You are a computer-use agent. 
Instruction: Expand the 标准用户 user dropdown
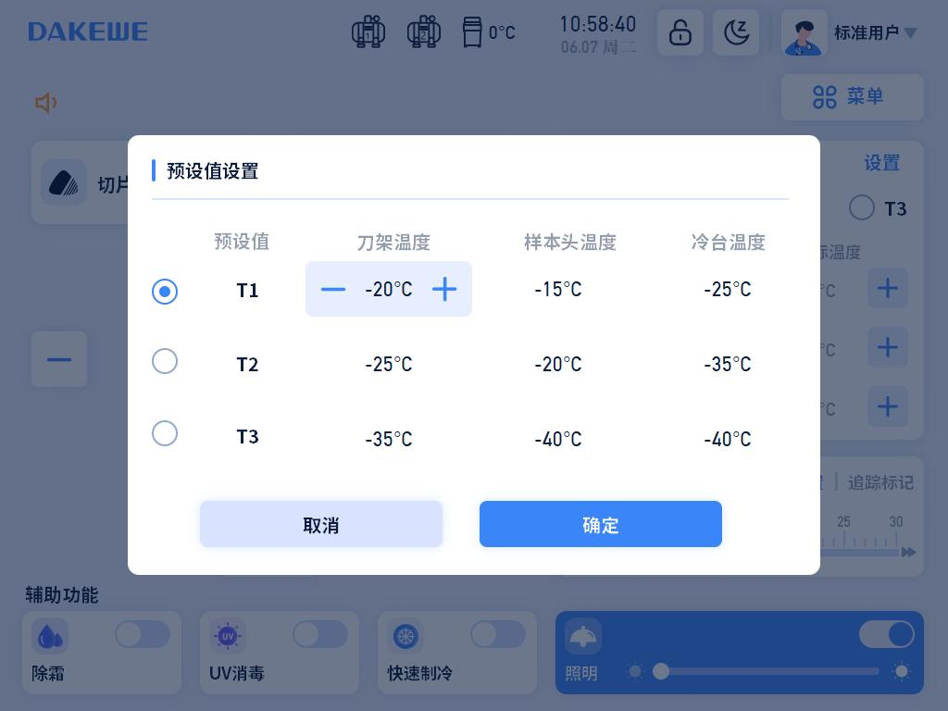tap(910, 33)
